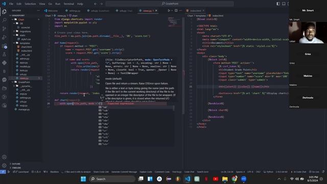Open the Help menu
Image resolution: width=327 pixels, height=184 pixels.
pos(80,4)
